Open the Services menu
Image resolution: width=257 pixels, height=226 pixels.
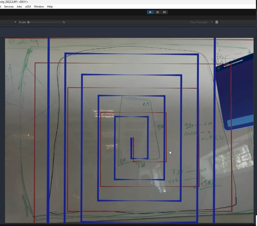(9, 7)
